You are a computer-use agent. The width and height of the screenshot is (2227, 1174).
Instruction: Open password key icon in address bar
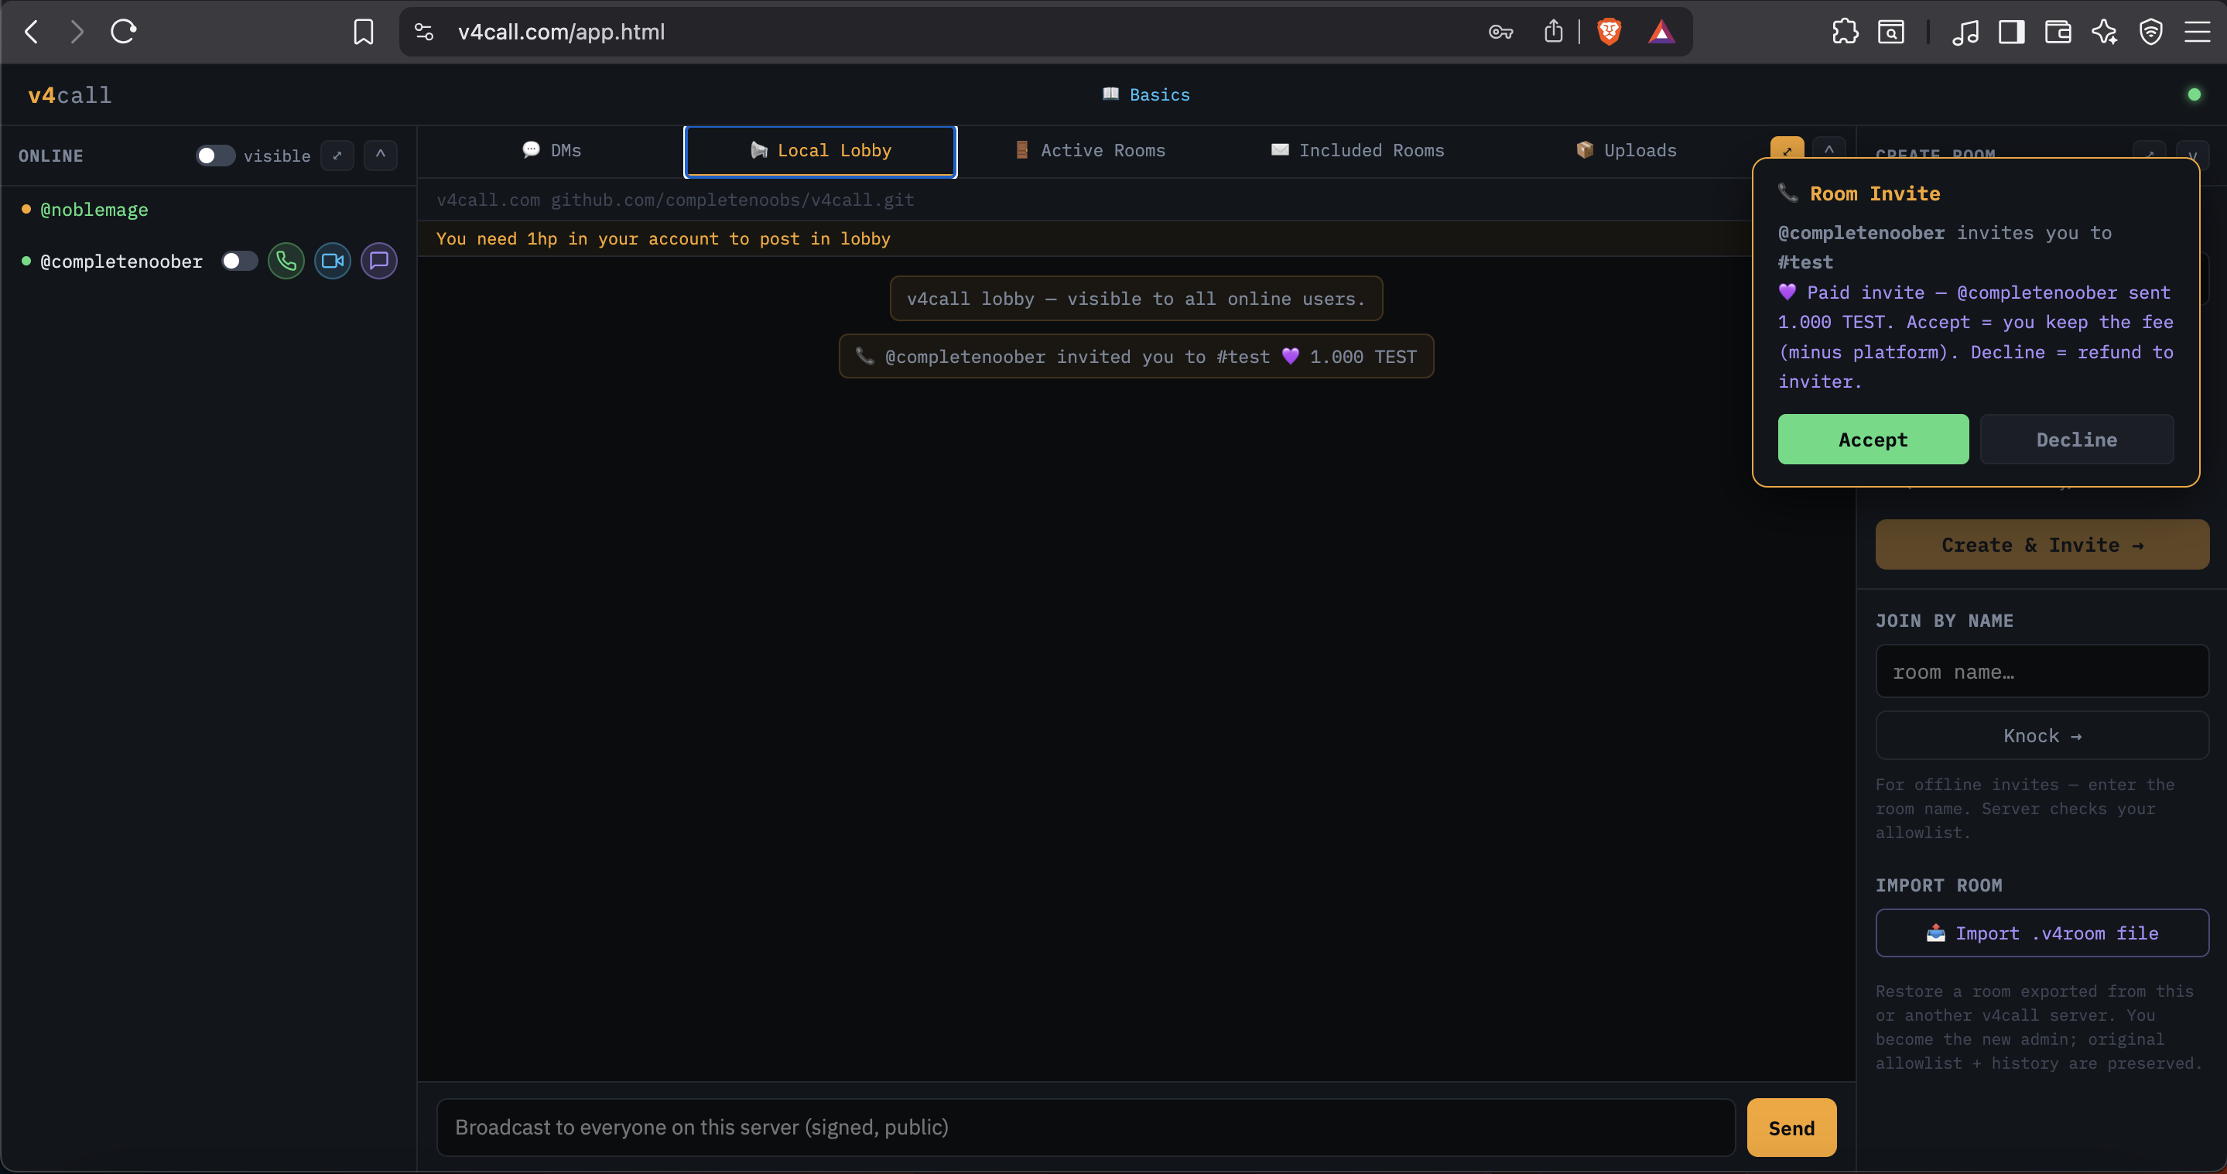[x=1501, y=32]
